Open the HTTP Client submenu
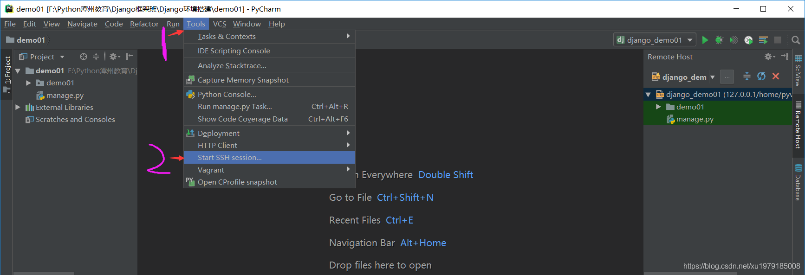Image resolution: width=805 pixels, height=275 pixels. point(270,145)
